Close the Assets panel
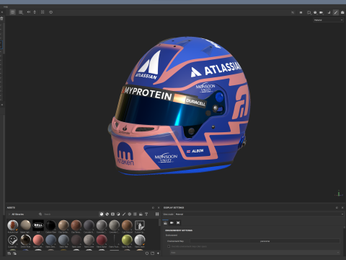This screenshot has height=260, width=346. point(159,207)
